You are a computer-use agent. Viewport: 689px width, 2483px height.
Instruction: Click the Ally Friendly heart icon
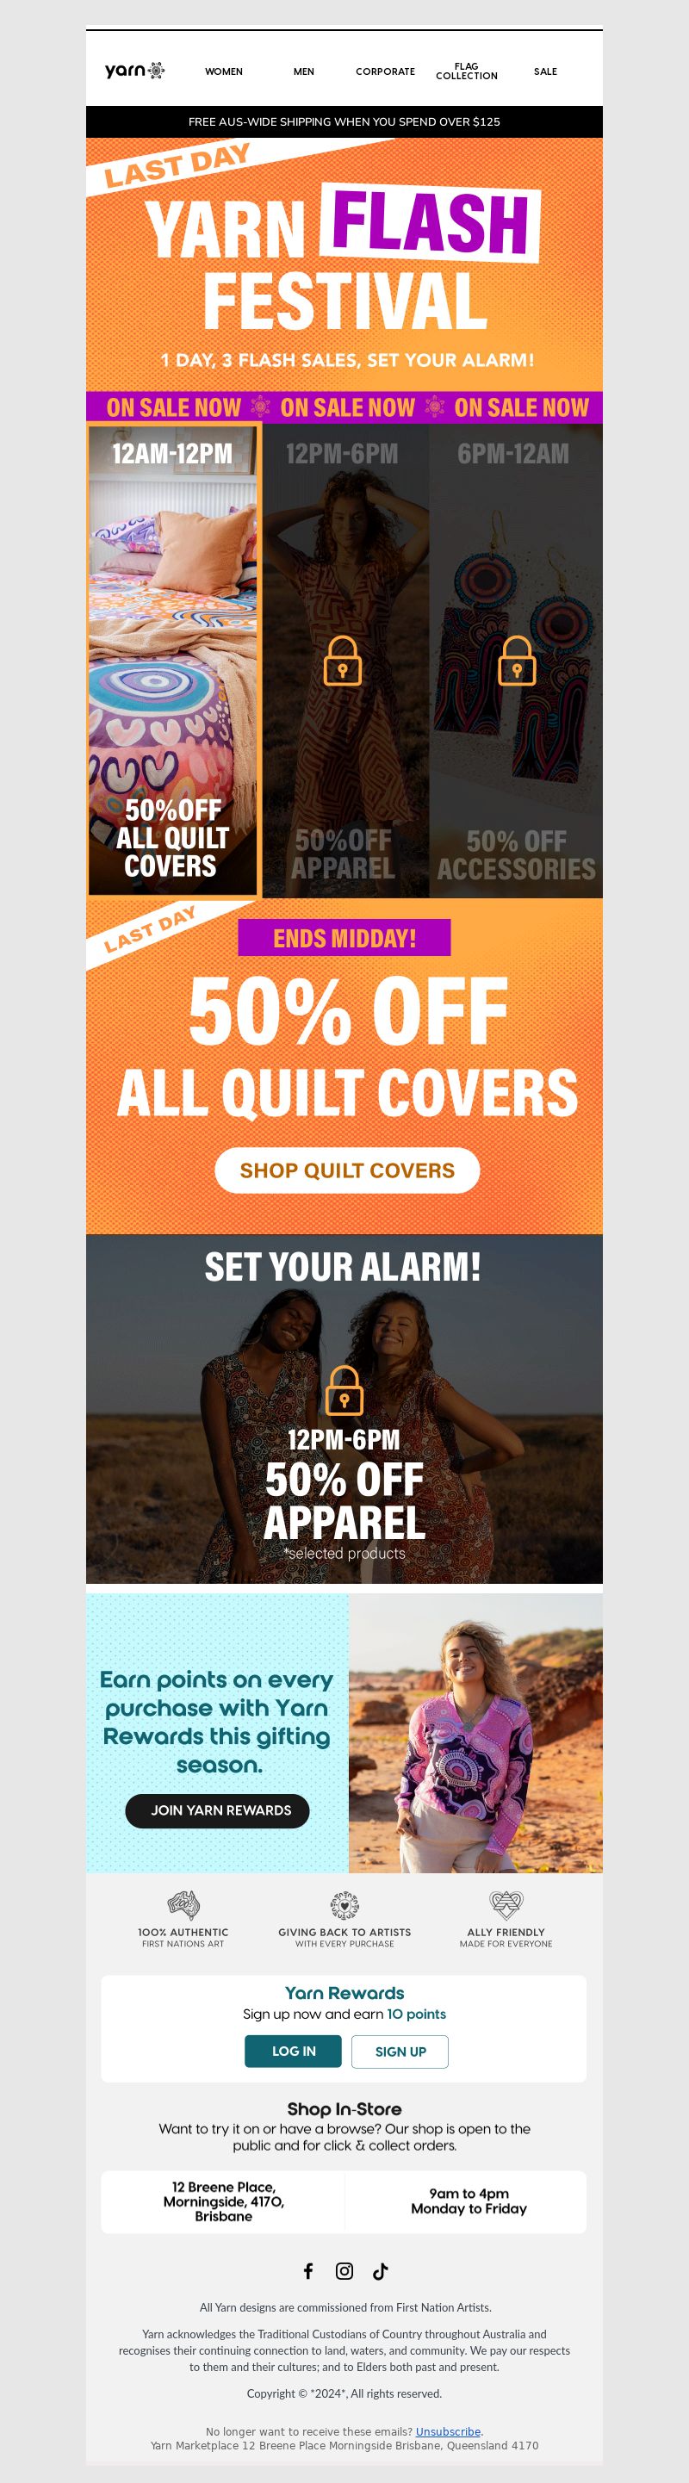tap(506, 1904)
